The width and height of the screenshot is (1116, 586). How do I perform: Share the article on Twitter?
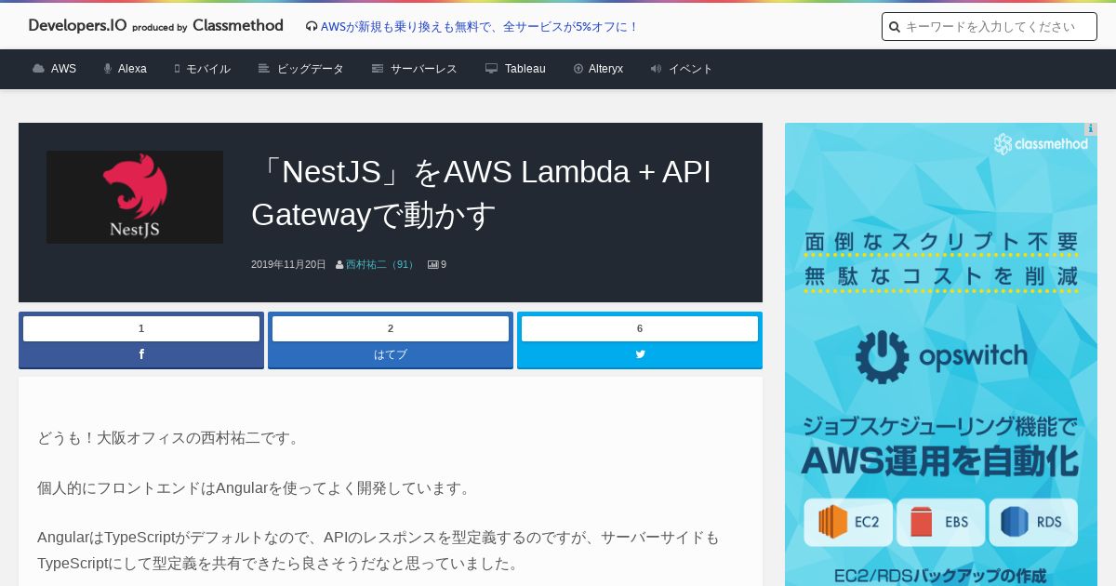click(640, 354)
